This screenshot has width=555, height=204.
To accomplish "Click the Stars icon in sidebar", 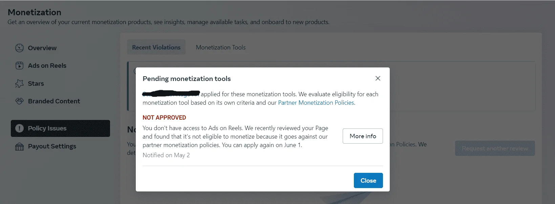I will click(19, 83).
